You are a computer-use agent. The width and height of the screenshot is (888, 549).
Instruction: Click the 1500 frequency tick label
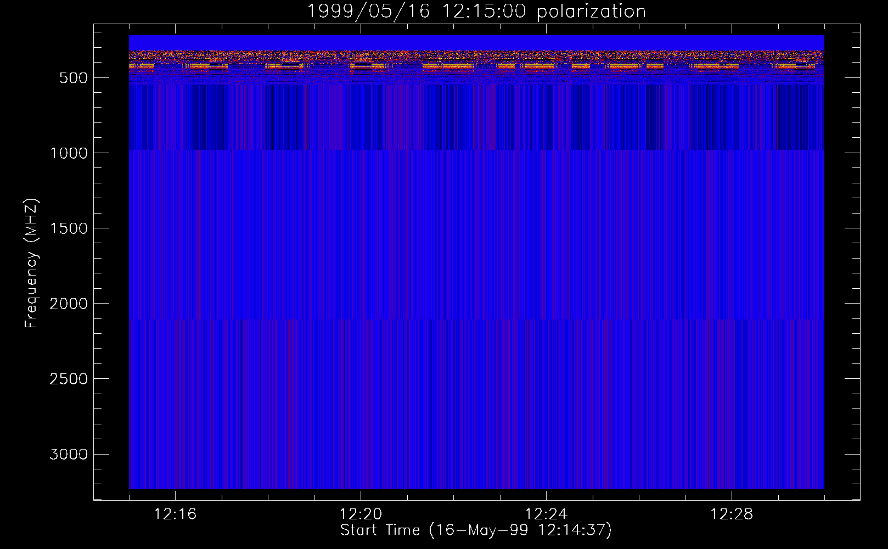point(69,228)
